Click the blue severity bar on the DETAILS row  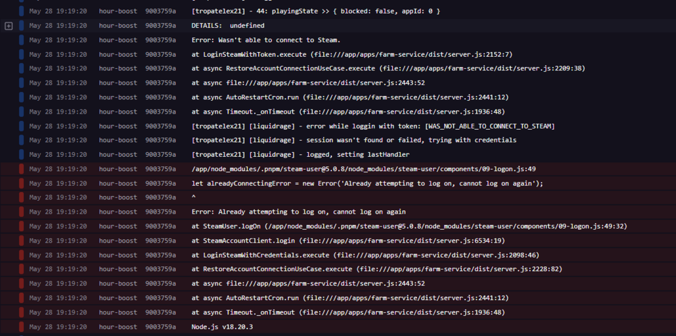[x=22, y=26]
